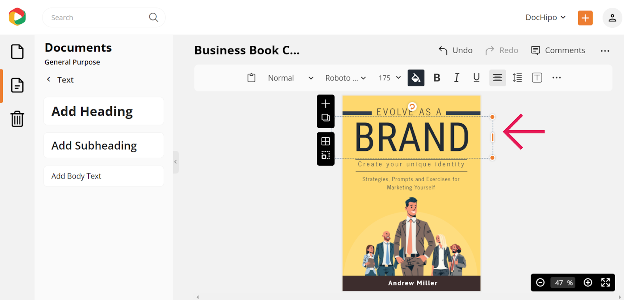Go back from Text panel

(48, 79)
